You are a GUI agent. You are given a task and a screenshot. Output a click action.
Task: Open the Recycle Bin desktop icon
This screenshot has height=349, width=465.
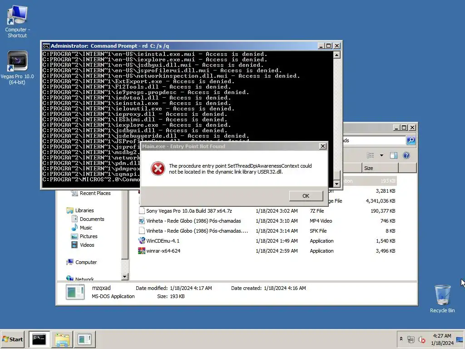442,299
